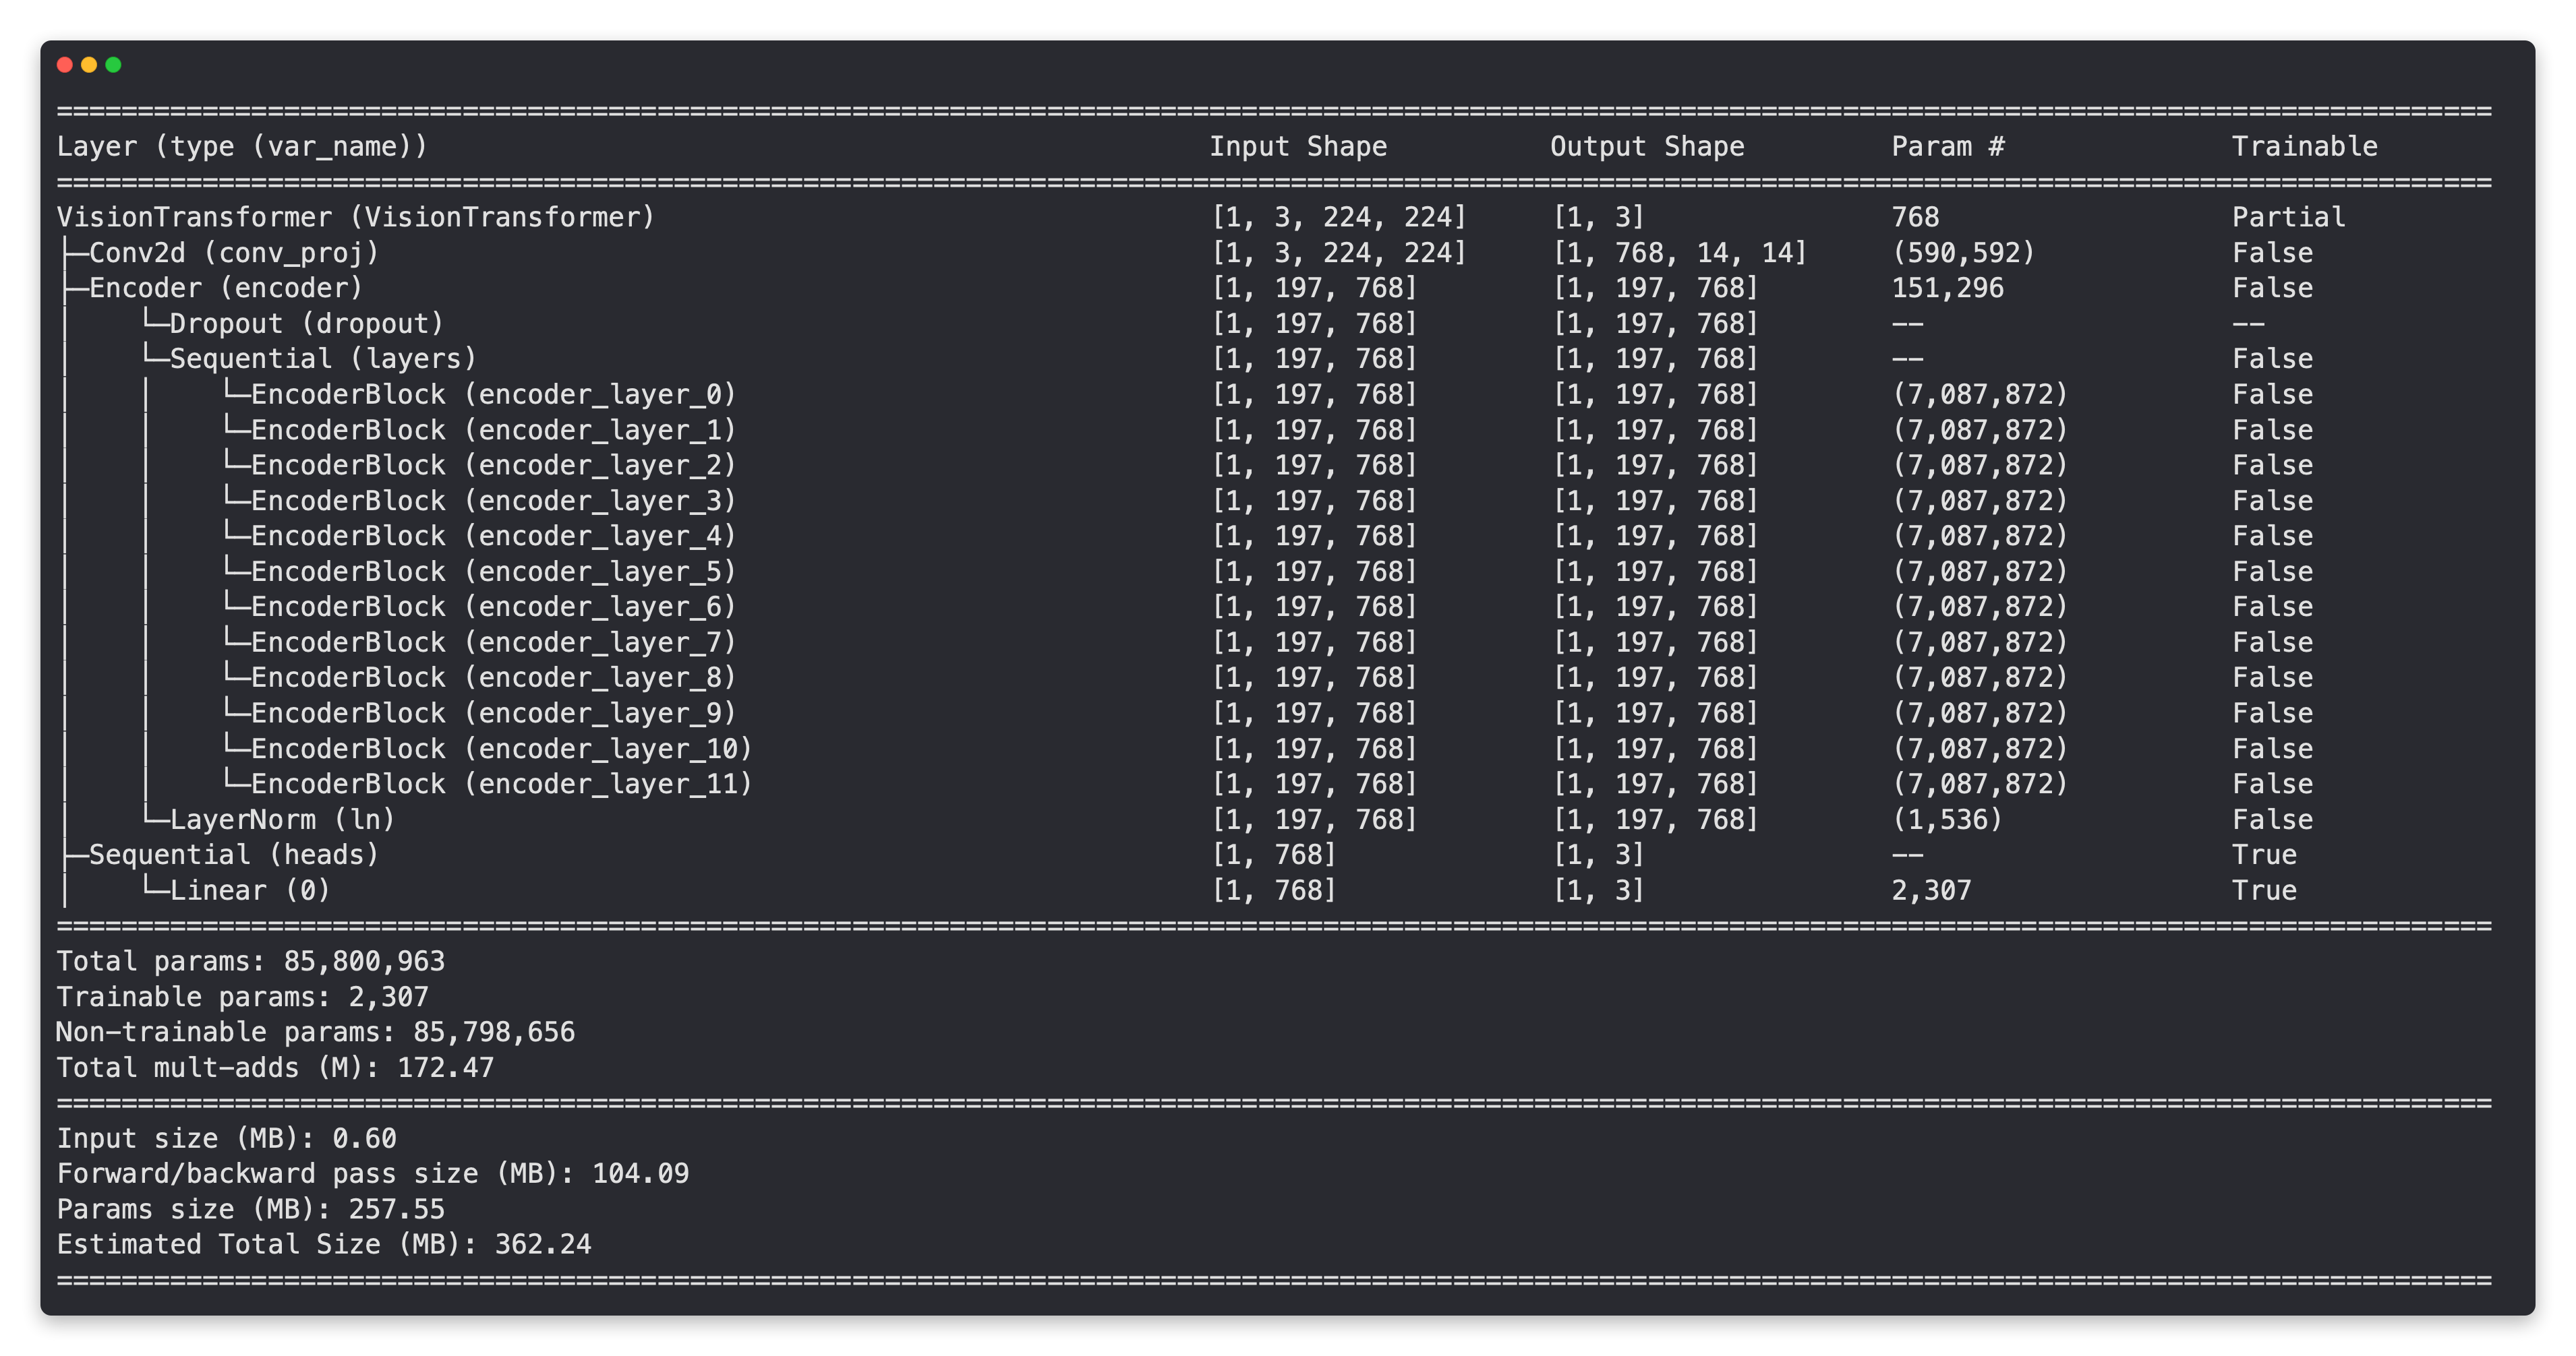This screenshot has height=1356, width=2576.
Task: Click the 'Output Shape' column header
Action: 1647,147
